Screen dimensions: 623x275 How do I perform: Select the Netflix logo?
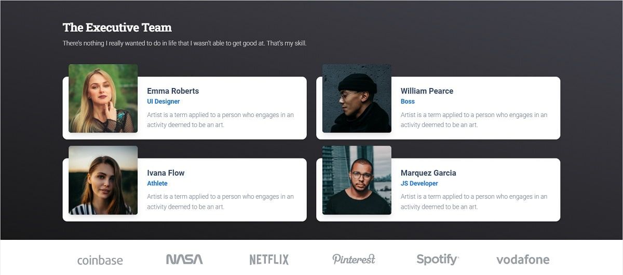point(269,259)
